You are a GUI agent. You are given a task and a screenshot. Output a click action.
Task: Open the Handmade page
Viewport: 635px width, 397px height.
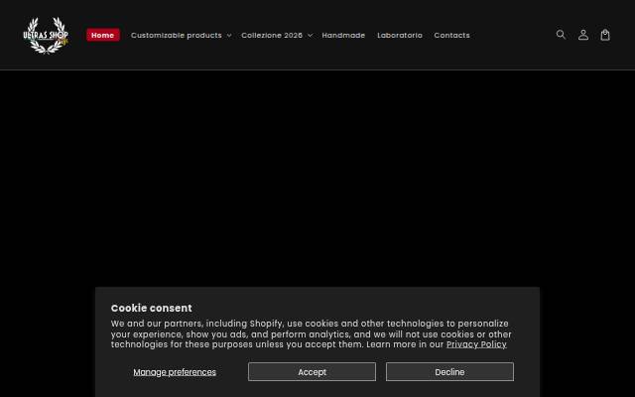(343, 36)
